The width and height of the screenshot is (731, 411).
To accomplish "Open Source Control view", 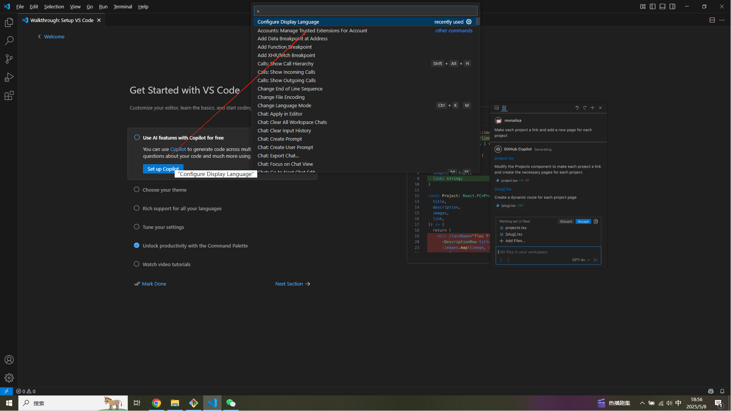I will tap(9, 59).
